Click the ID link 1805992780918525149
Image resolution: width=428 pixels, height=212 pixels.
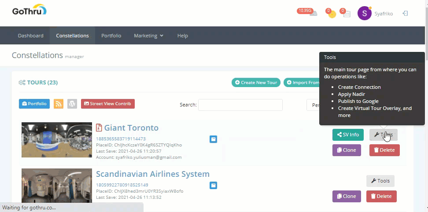[122, 185]
